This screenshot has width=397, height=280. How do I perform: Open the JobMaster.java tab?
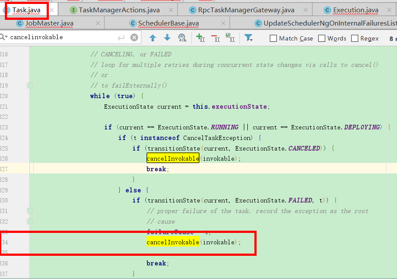(x=49, y=23)
